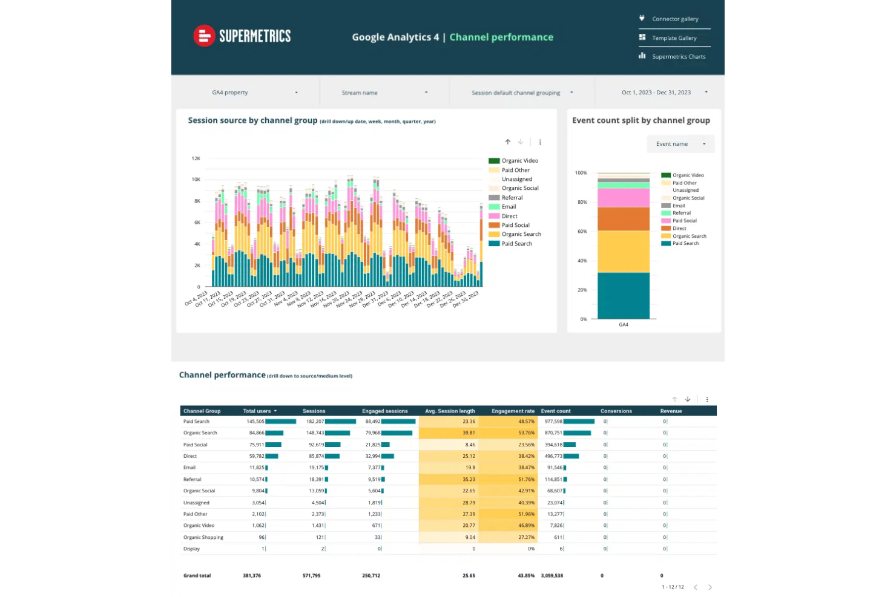
Task: Open Session default channel grouping dropdown
Action: (x=522, y=93)
